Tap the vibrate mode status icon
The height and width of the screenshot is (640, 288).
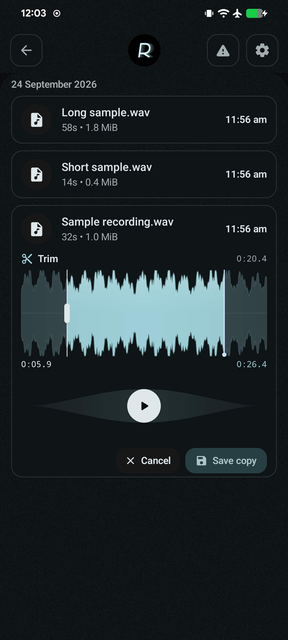[209, 13]
